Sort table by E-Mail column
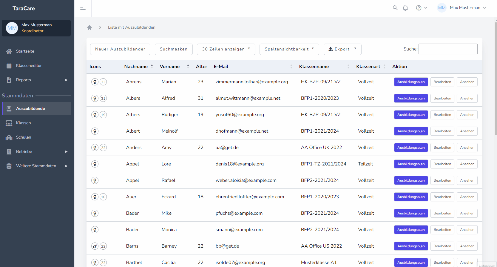497x267 pixels. 253,67
